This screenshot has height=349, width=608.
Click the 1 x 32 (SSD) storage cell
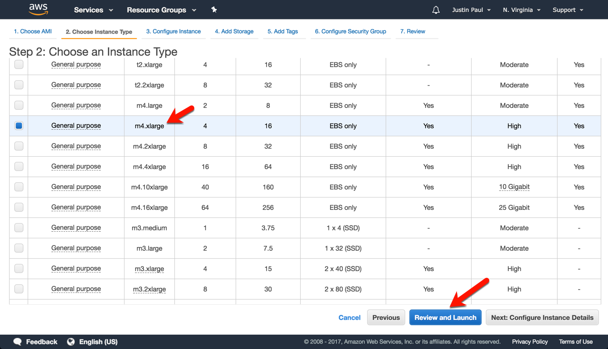coord(343,248)
